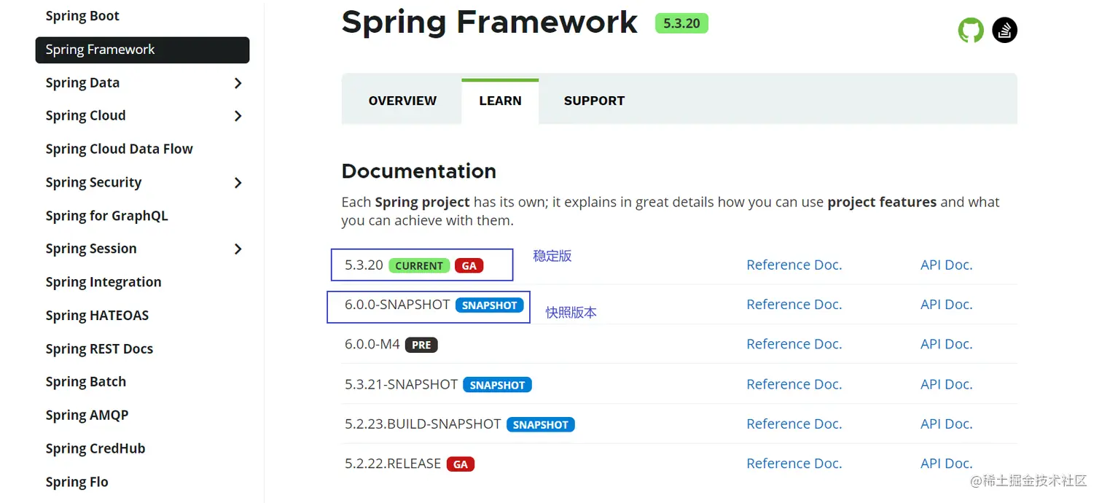This screenshot has width=1102, height=503.
Task: Switch to the OVERVIEW tab
Action: tap(402, 101)
